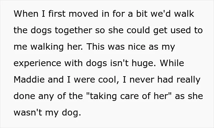Click the final word "dog."
Viewport: 214px width, 128px height.
pyautogui.click(x=71, y=113)
